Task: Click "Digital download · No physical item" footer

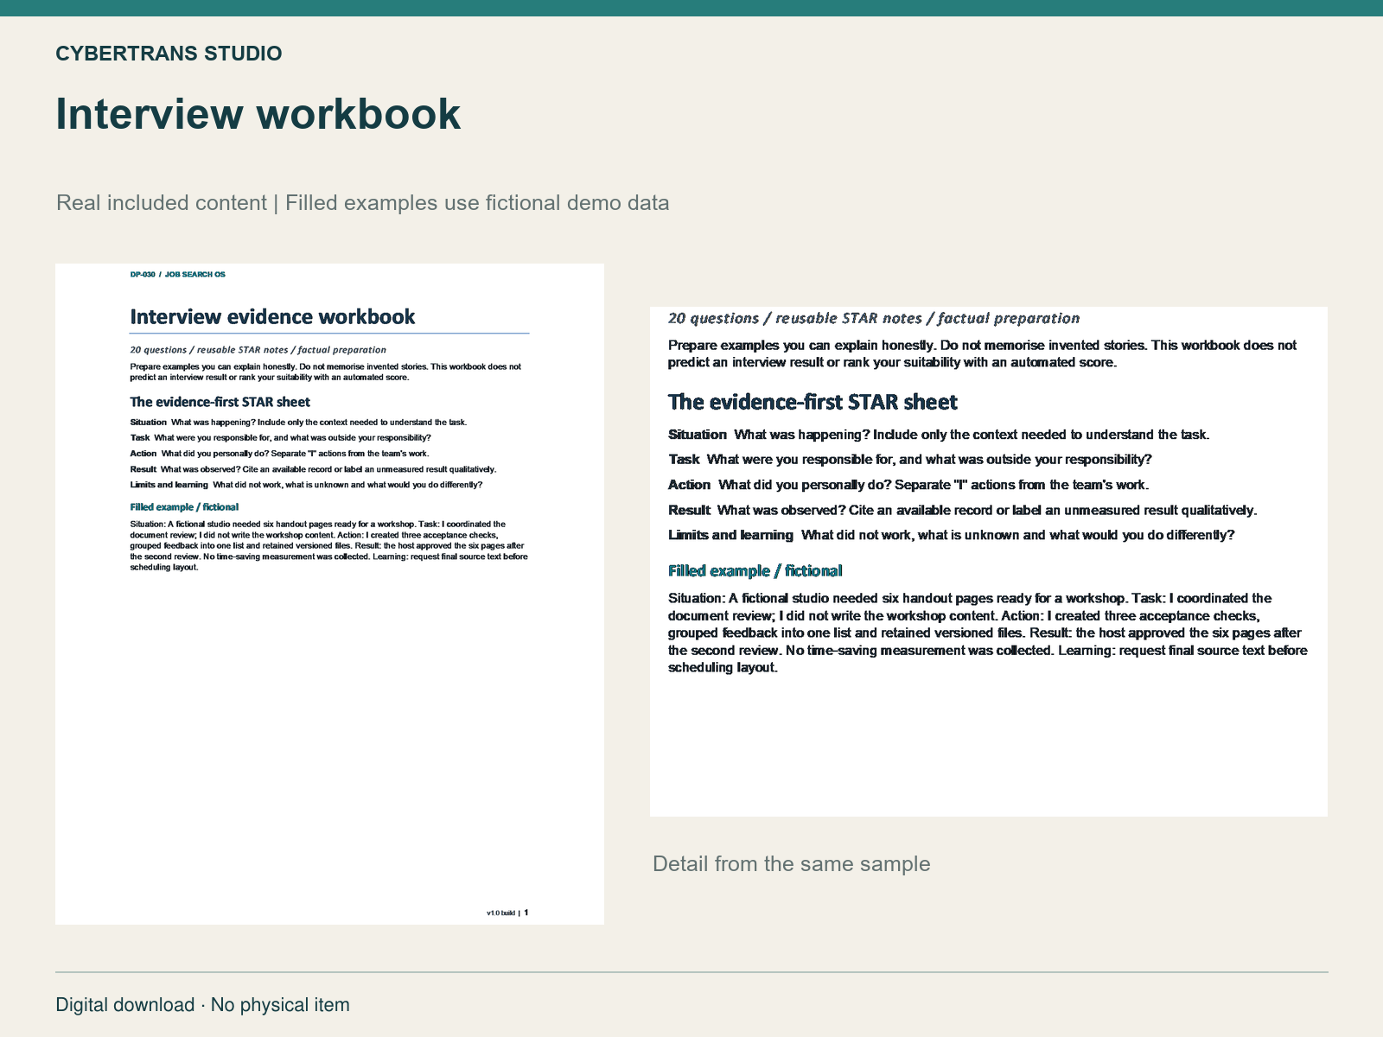Action: tap(203, 1005)
